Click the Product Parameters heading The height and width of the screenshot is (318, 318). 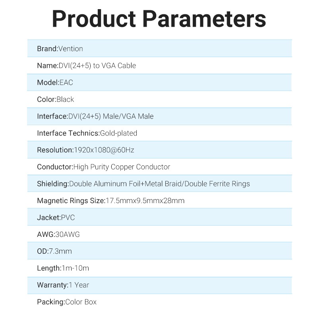pyautogui.click(x=159, y=19)
